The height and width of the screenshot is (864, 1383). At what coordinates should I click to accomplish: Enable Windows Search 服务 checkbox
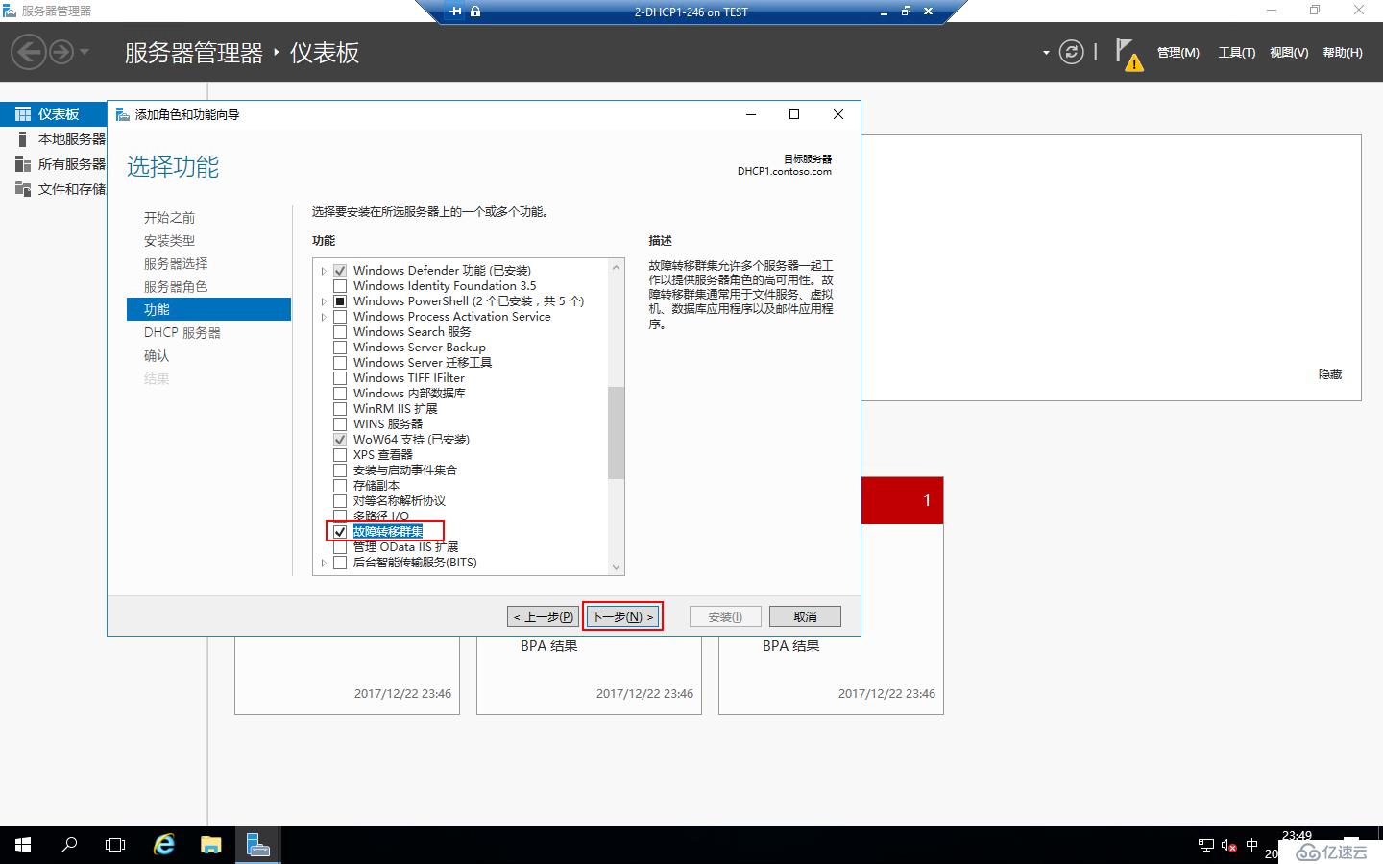click(x=340, y=332)
